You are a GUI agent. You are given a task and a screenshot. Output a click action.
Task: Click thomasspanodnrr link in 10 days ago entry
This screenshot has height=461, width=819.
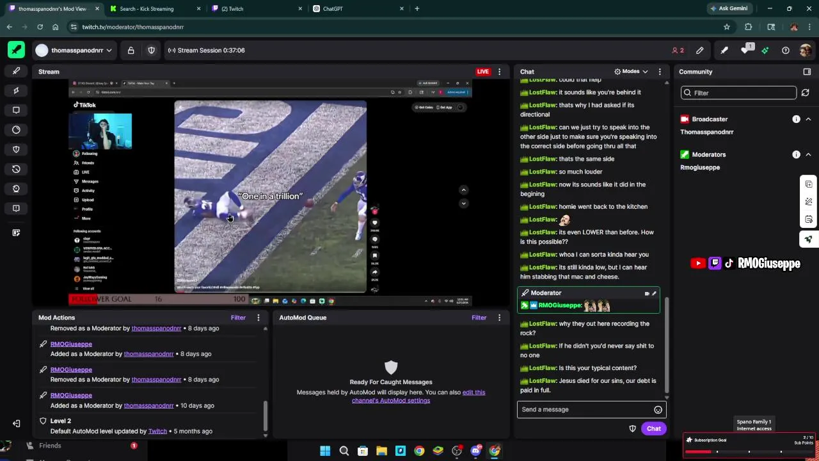(x=148, y=405)
